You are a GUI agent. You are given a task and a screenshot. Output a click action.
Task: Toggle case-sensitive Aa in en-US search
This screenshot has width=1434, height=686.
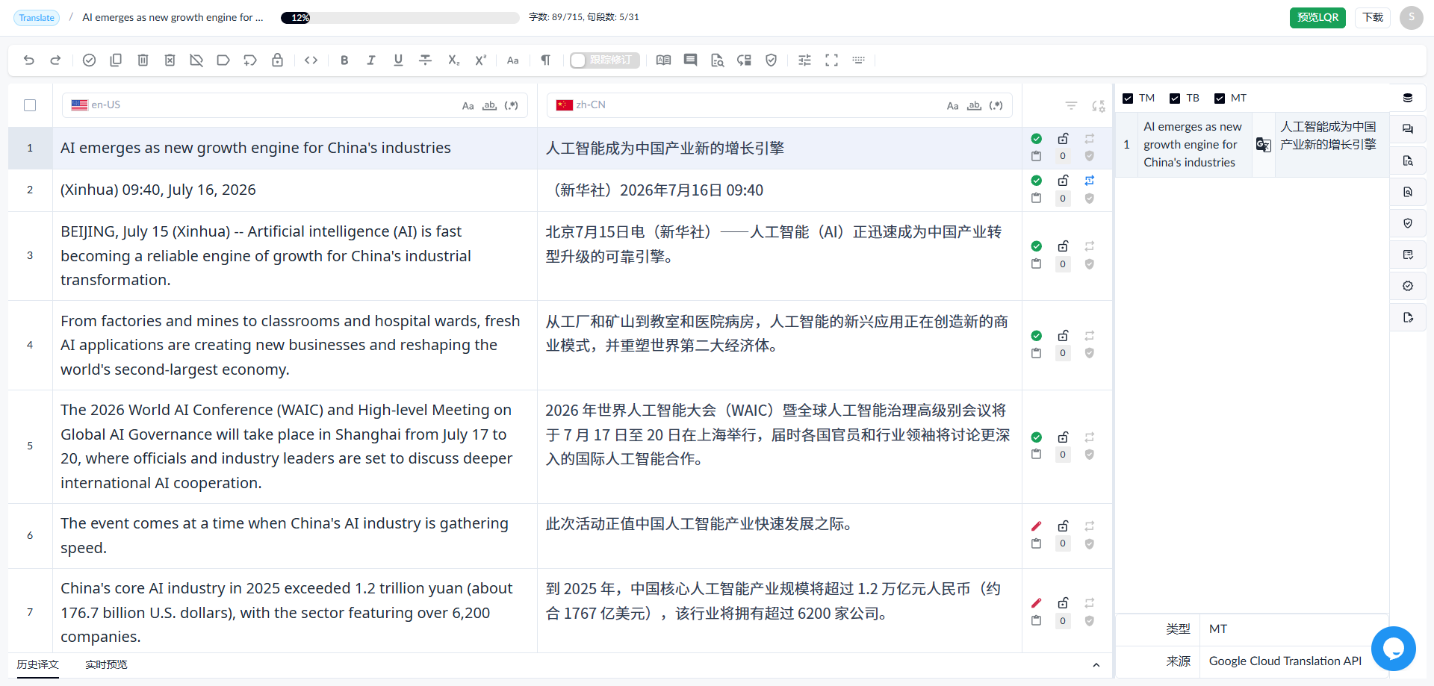click(x=468, y=106)
